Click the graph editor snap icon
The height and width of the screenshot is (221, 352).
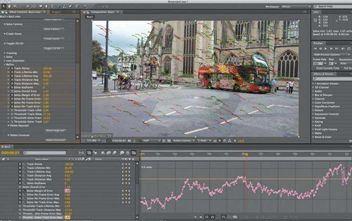click(212, 217)
